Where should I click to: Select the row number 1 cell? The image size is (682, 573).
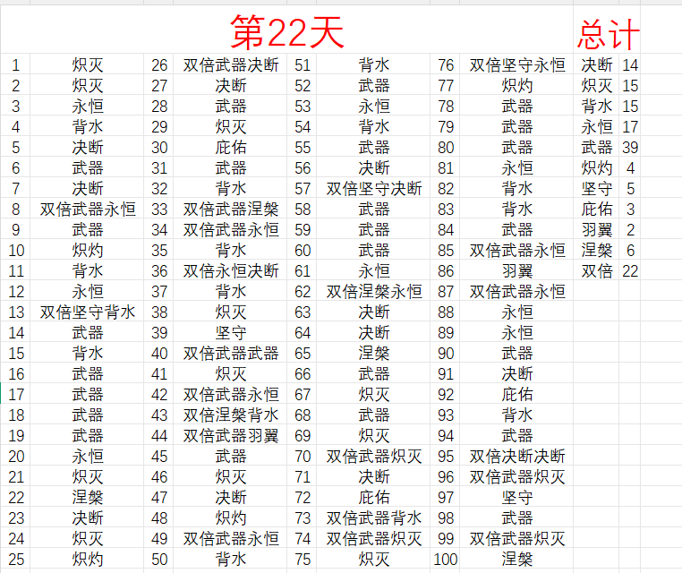[x=15, y=65]
